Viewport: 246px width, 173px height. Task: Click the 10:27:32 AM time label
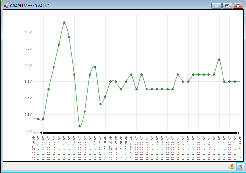coord(230,148)
